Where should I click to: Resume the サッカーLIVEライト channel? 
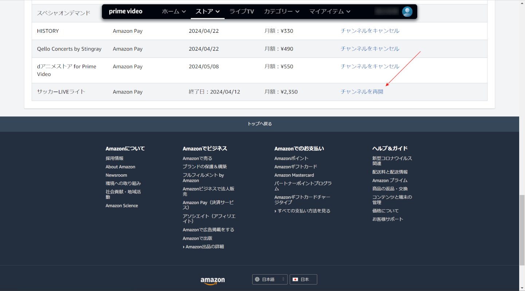click(x=362, y=92)
